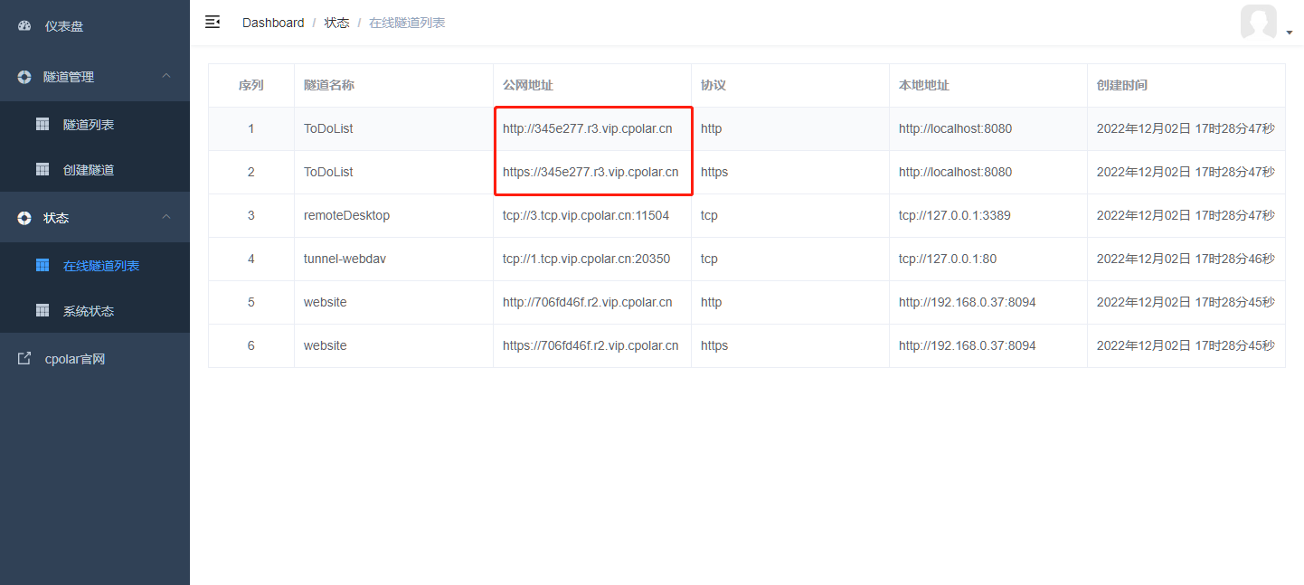Collapse the 隧道管理 section chevron

166,76
